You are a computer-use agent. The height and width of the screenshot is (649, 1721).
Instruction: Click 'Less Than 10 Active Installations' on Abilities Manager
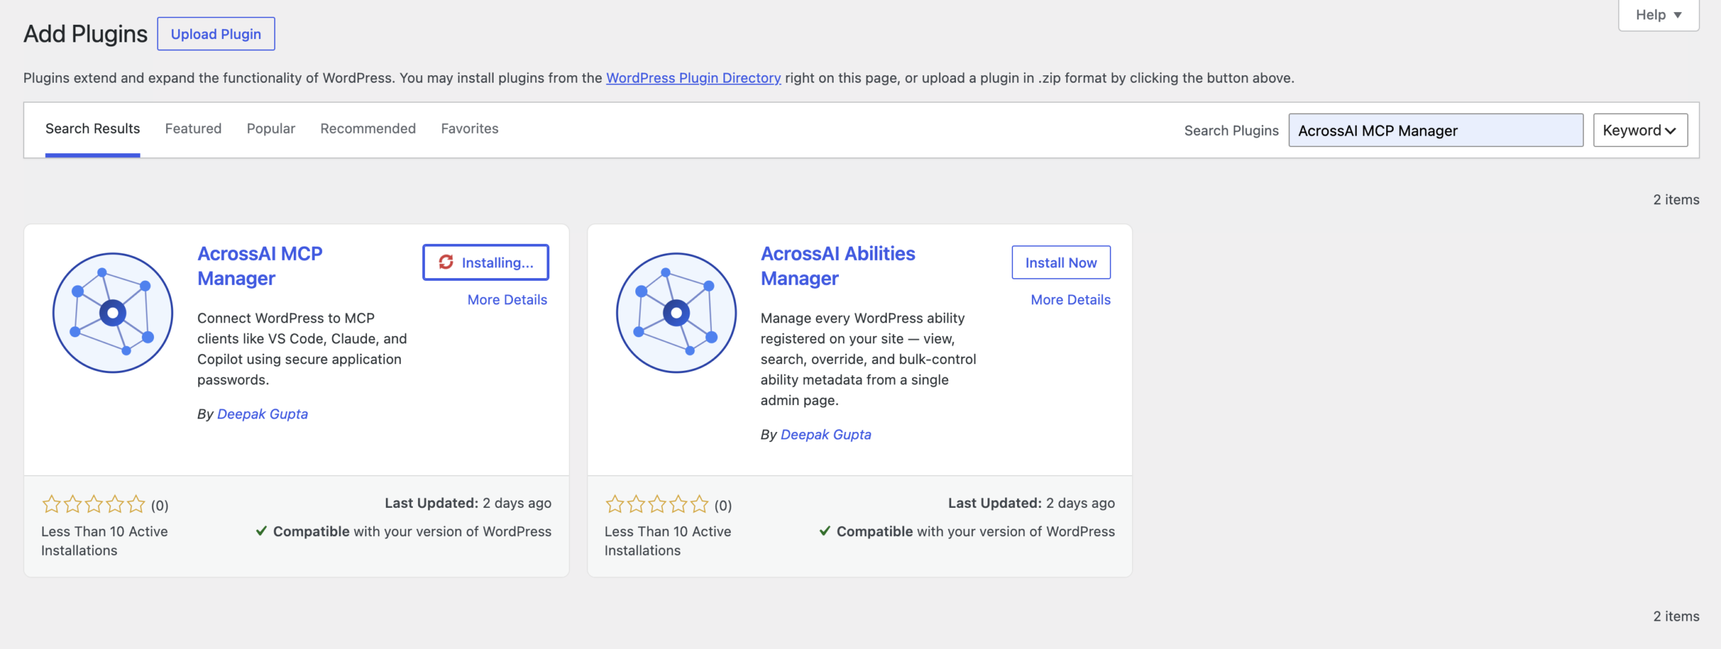(668, 541)
